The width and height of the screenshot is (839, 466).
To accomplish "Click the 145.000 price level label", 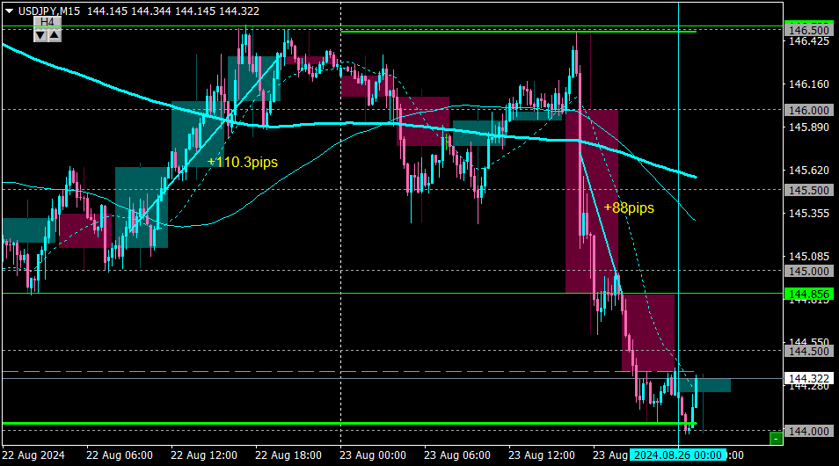I will pyautogui.click(x=808, y=272).
